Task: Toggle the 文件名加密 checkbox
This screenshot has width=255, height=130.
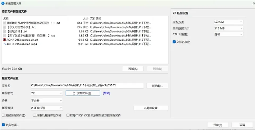Action: point(174,42)
